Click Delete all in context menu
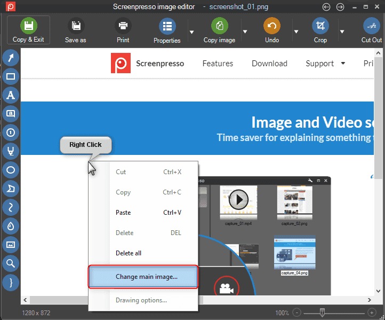The width and height of the screenshot is (385, 320). 129,253
